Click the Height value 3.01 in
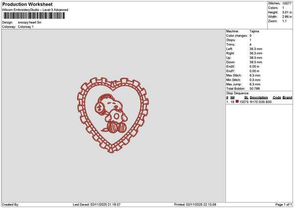 click(x=287, y=12)
